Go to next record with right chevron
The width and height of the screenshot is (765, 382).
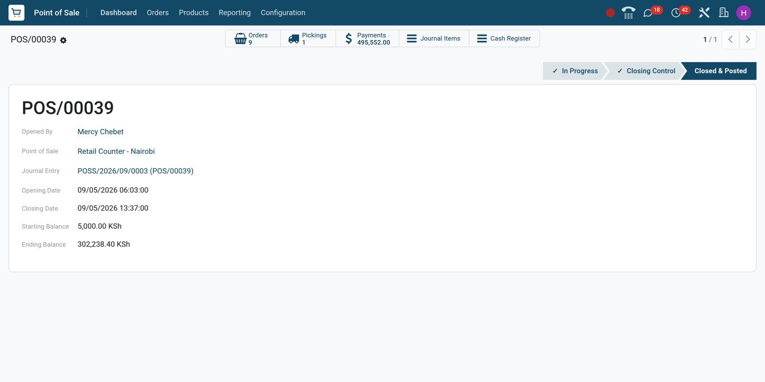click(x=748, y=40)
